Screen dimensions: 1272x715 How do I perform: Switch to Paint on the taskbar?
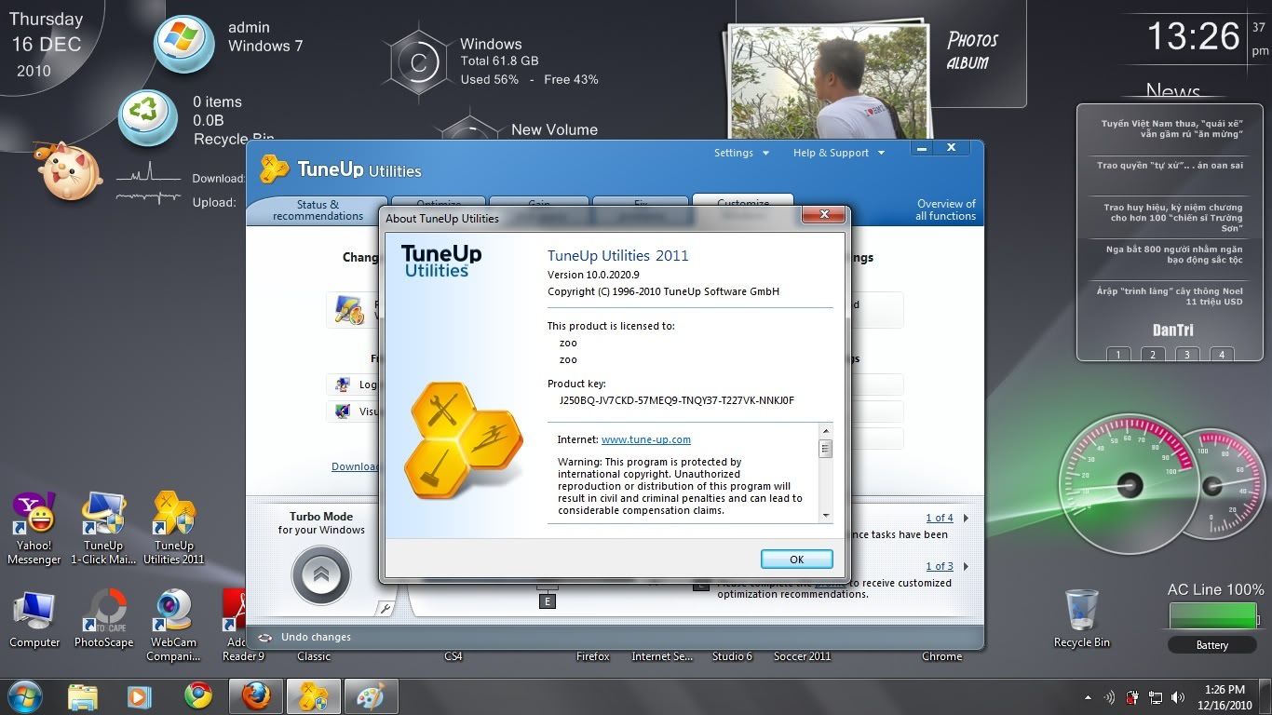click(x=371, y=696)
